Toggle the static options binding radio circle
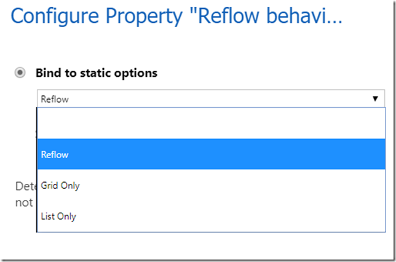396x262 pixels. [x=20, y=73]
